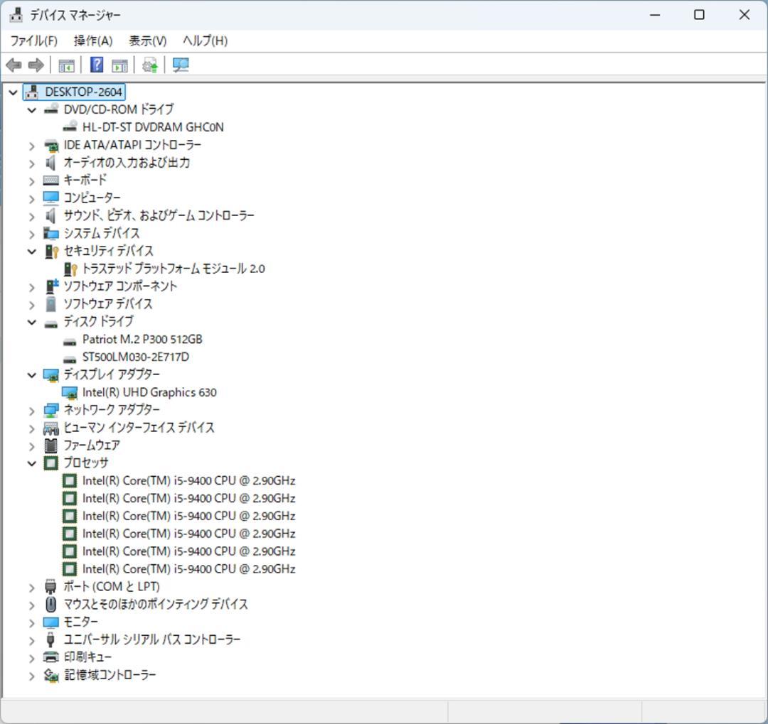The height and width of the screenshot is (724, 768).
Task: Click the Back navigation arrow
Action: point(13,65)
